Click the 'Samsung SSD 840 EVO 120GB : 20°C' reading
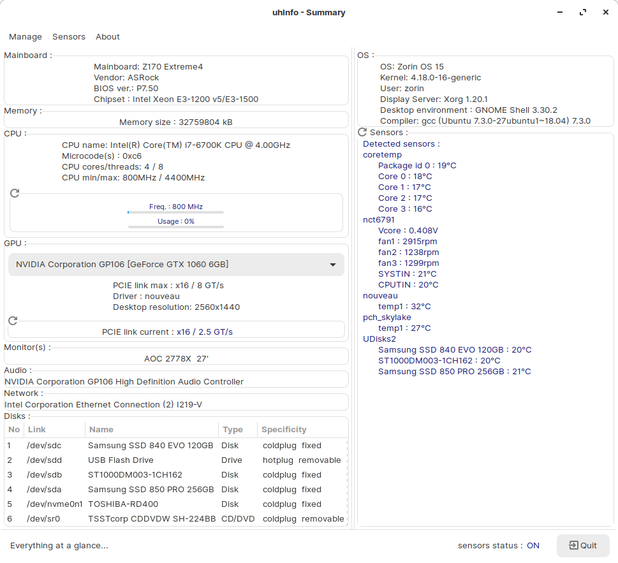Viewport: 618px width, 563px height. tap(455, 350)
